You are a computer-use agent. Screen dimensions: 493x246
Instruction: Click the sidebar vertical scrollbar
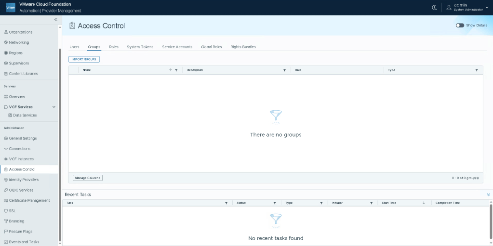click(60, 144)
